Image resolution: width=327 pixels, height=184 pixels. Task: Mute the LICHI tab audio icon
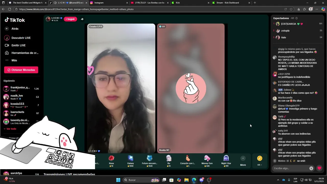pos(55,3)
